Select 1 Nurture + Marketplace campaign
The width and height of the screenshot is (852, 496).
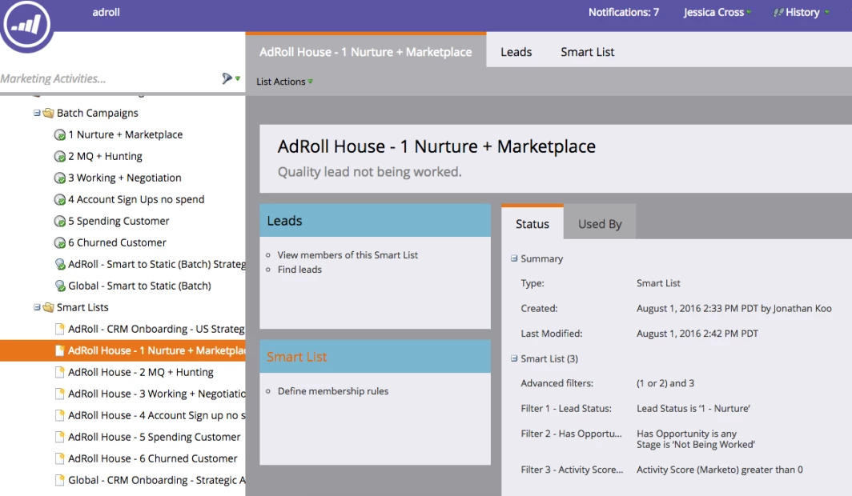tap(126, 134)
